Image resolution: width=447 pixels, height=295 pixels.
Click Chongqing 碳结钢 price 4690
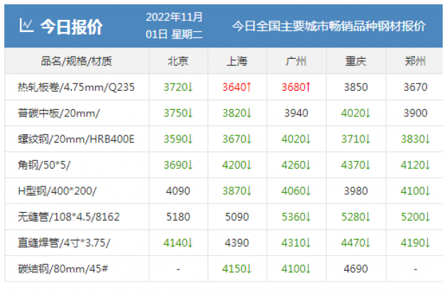[x=355, y=269]
